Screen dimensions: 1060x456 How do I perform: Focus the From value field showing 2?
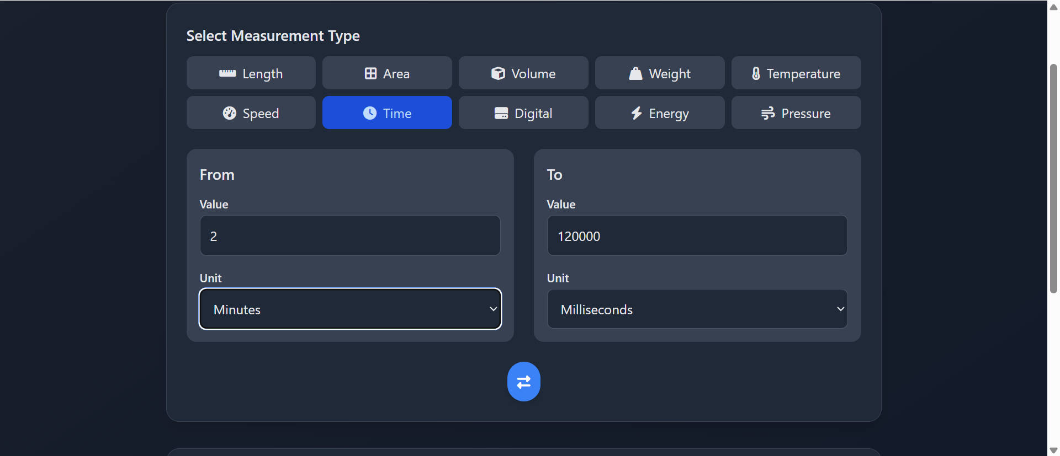coord(350,235)
